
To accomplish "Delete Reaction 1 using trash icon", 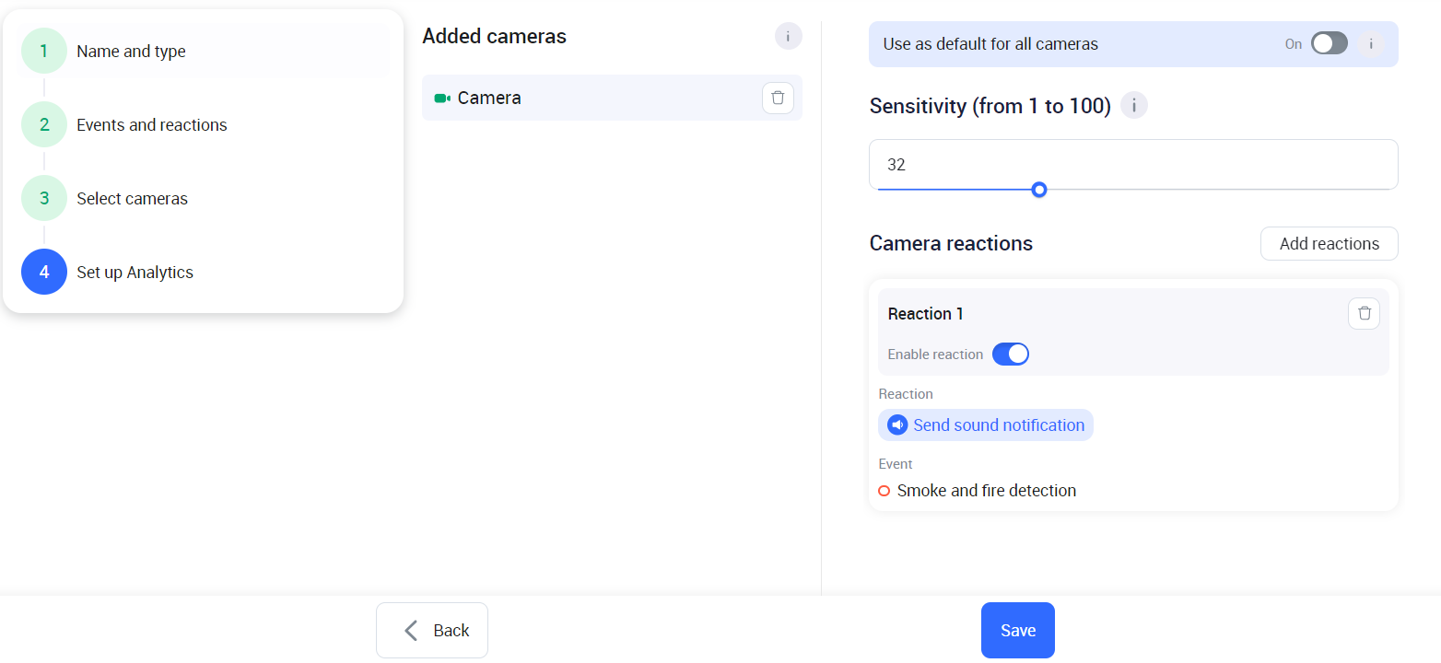I will (1364, 314).
